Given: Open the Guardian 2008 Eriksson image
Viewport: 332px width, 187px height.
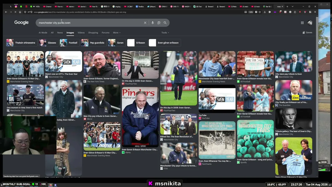Looking at the screenshot, I should pyautogui.click(x=294, y=90).
